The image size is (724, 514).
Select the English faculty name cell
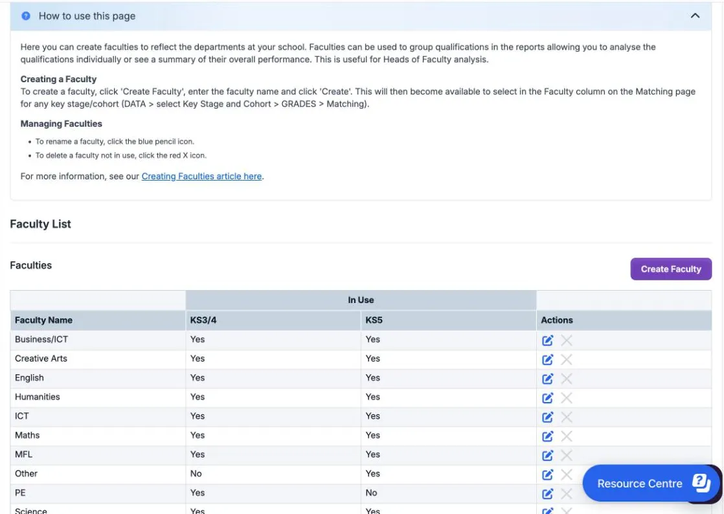(98, 378)
